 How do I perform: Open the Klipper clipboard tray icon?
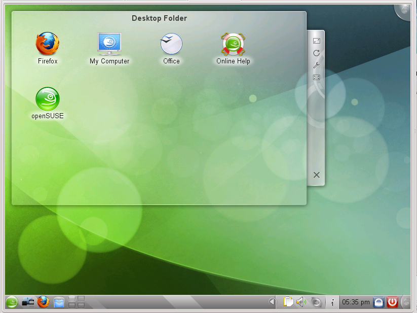288,302
